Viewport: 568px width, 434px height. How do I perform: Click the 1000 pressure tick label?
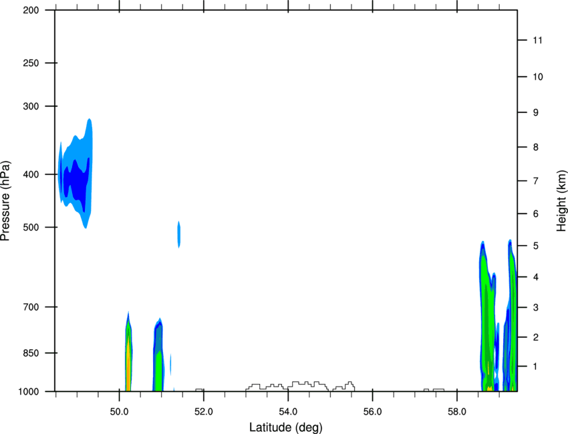pos(29,392)
